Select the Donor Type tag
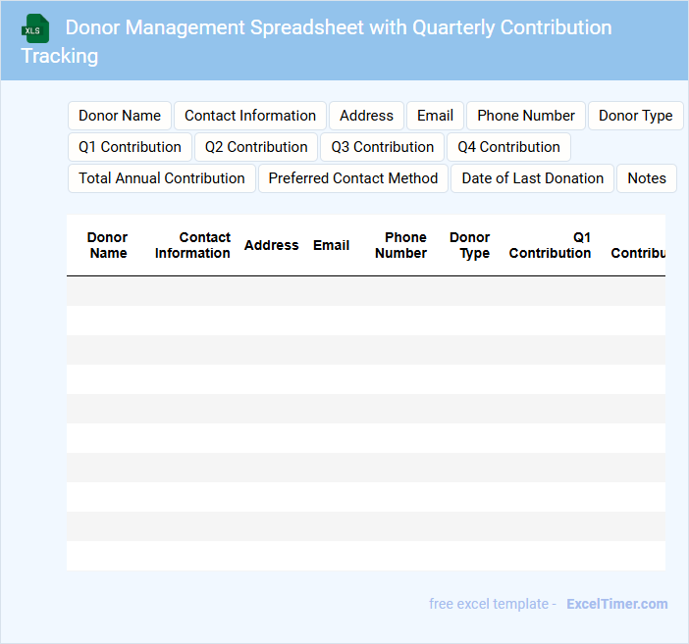Screen dimensions: 689x644 [635, 116]
